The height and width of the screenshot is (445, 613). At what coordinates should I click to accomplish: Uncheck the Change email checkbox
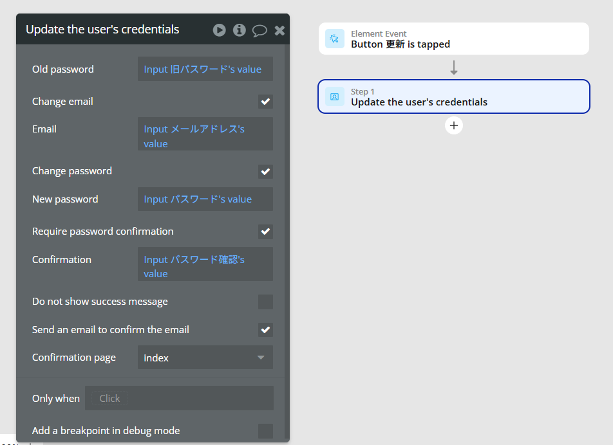pos(265,102)
